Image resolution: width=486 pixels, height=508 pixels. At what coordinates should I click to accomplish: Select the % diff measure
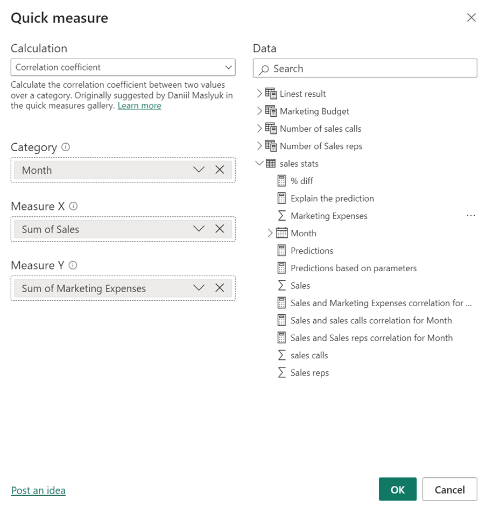point(301,181)
